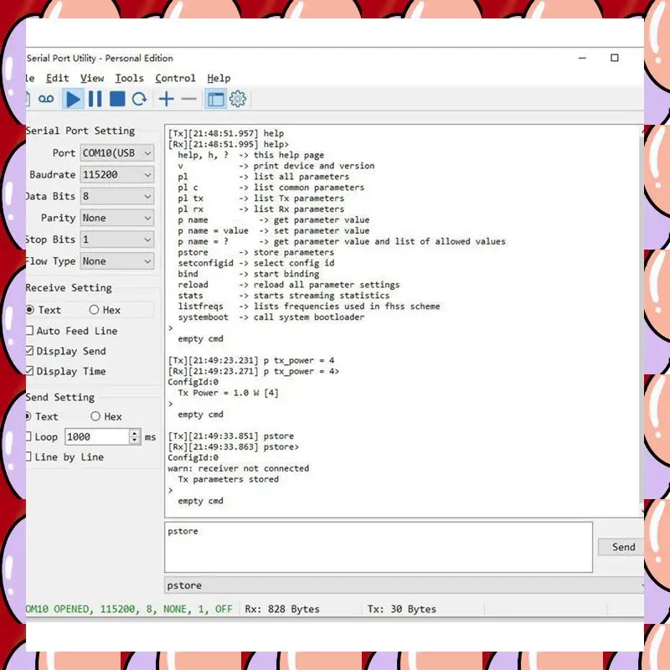This screenshot has height=670, width=670.
Task: Click the minus toolbar icon
Action: (x=188, y=99)
